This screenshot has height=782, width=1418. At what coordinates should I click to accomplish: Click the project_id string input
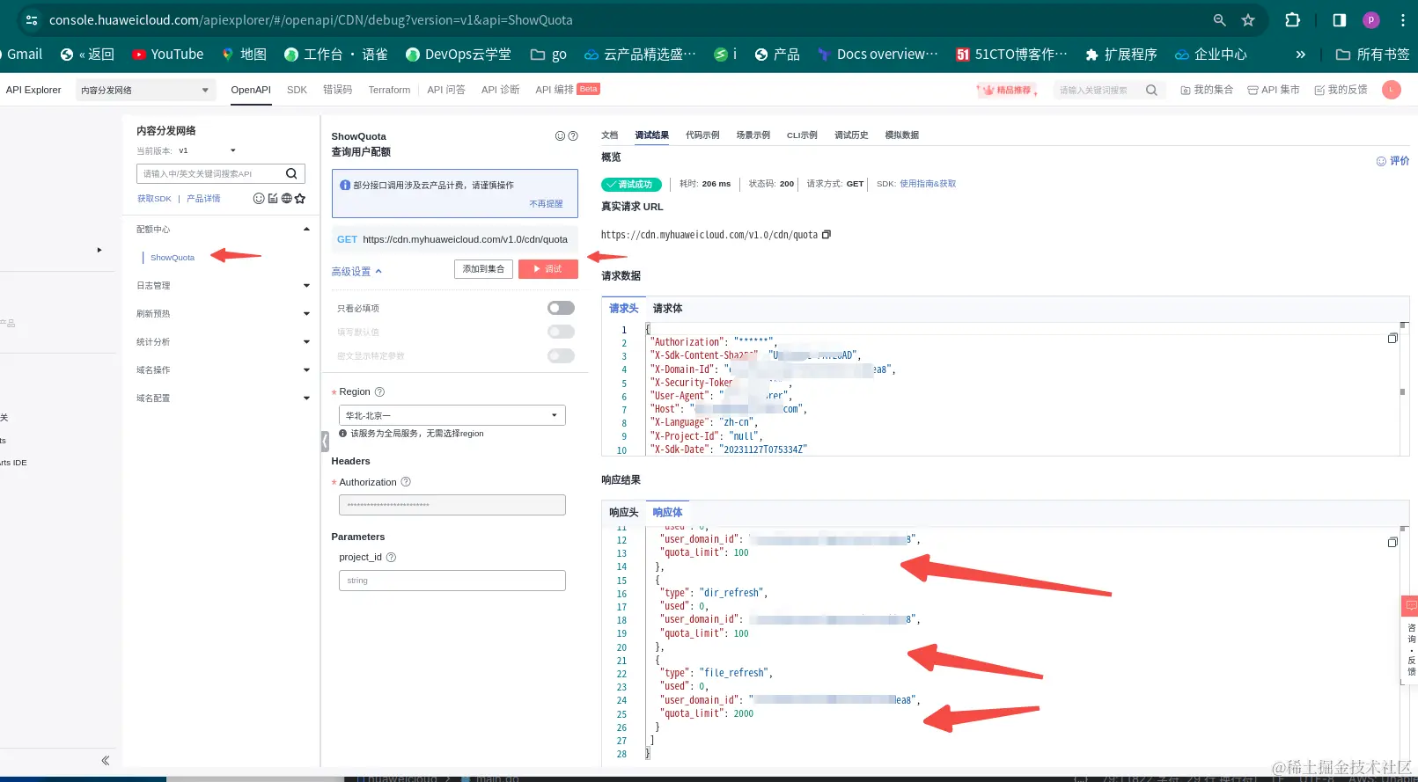452,581
